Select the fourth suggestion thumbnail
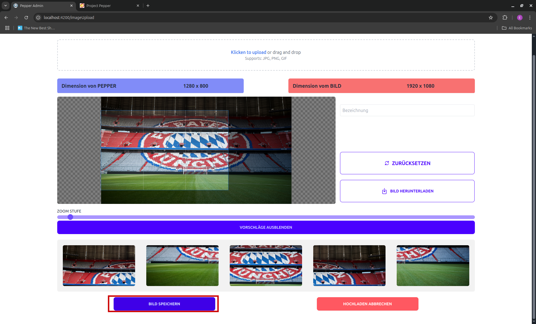This screenshot has width=536, height=324. click(349, 266)
